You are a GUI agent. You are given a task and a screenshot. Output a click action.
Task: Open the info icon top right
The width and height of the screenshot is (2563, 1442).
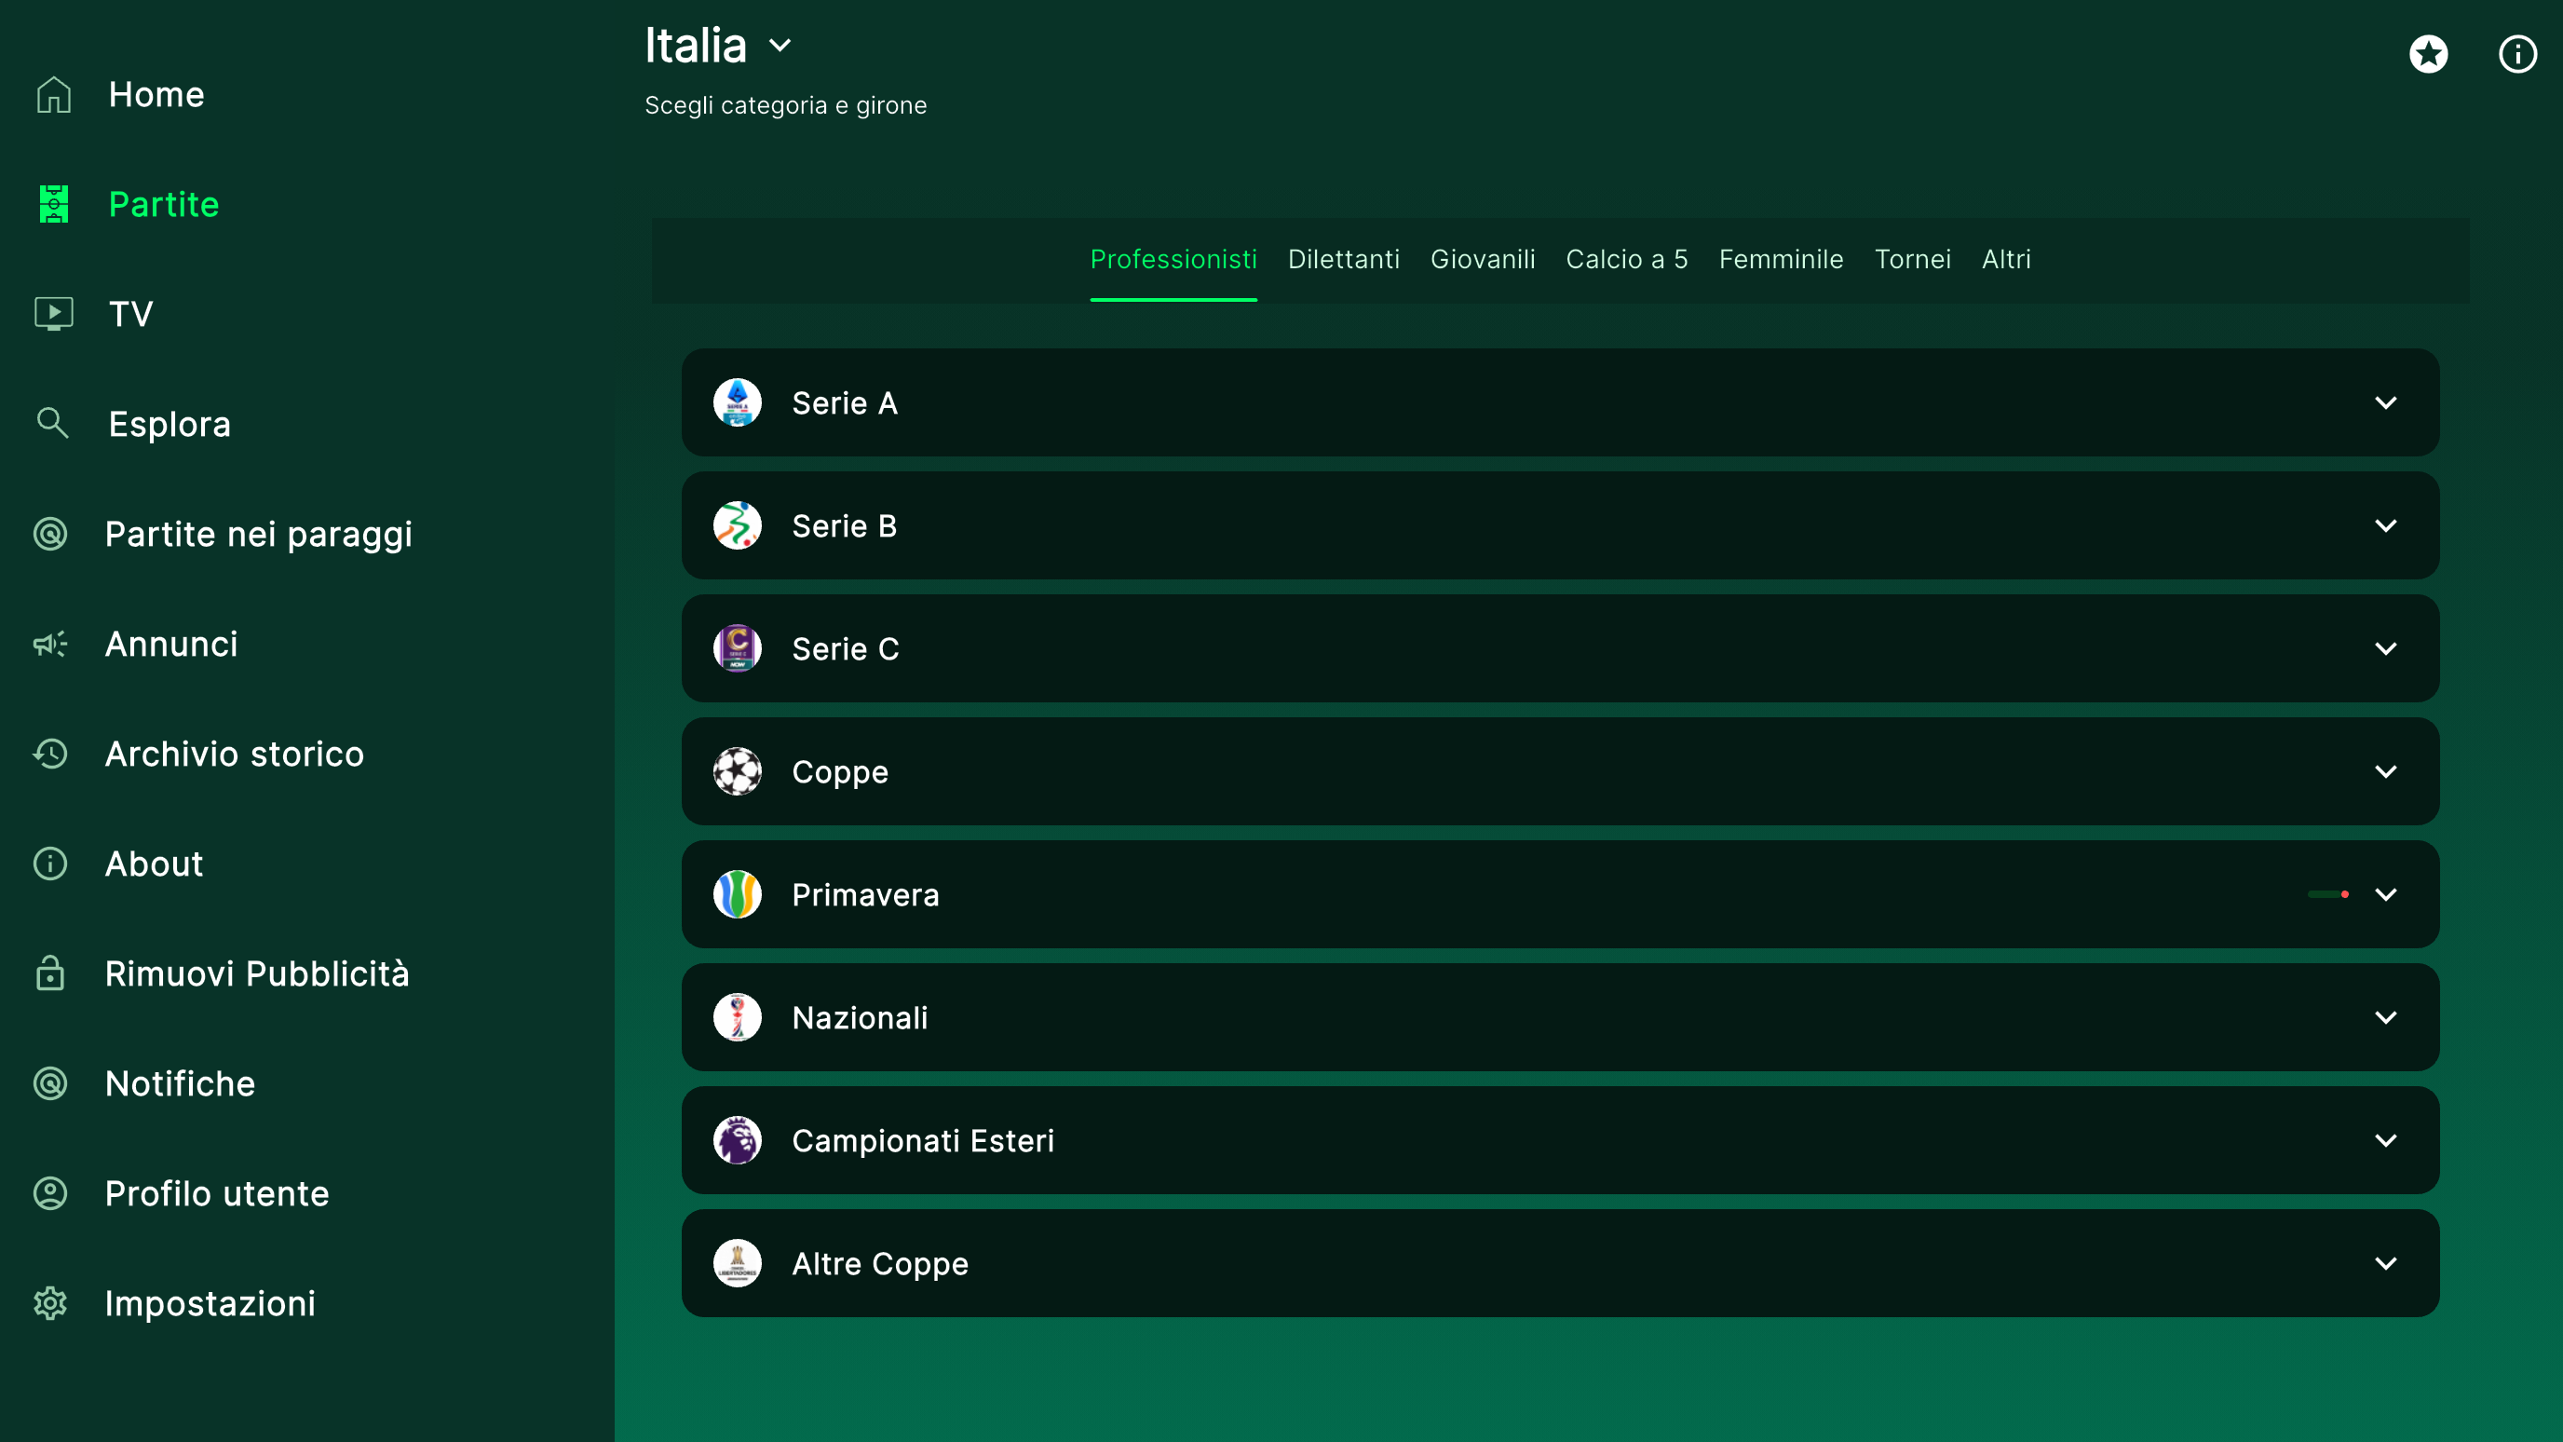pyautogui.click(x=2517, y=54)
